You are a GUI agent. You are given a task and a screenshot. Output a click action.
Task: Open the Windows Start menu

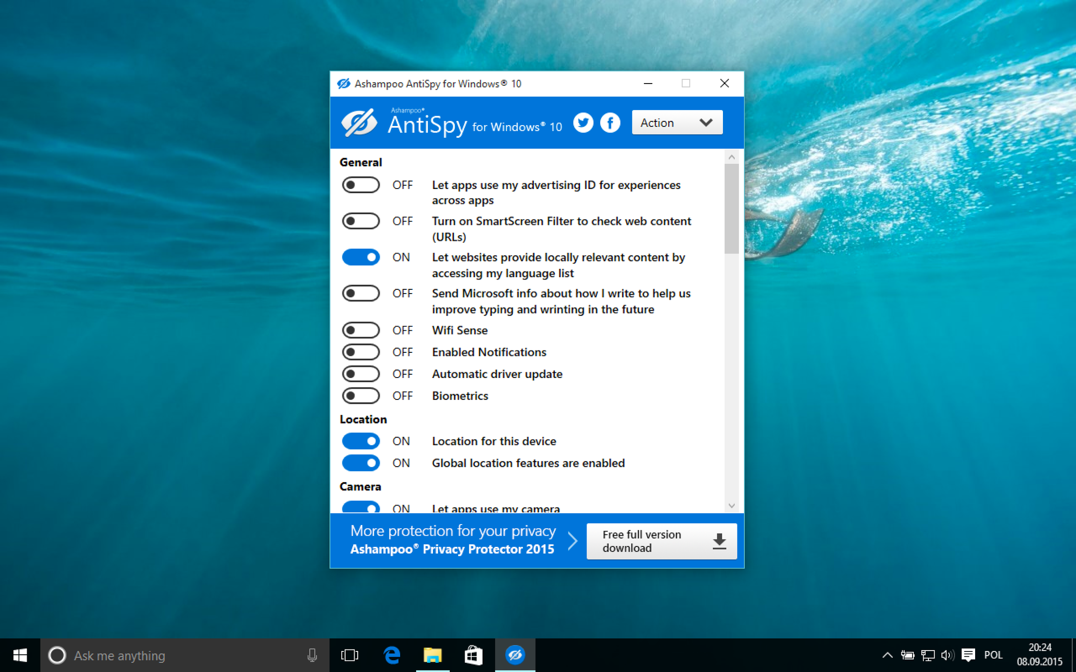(x=20, y=655)
